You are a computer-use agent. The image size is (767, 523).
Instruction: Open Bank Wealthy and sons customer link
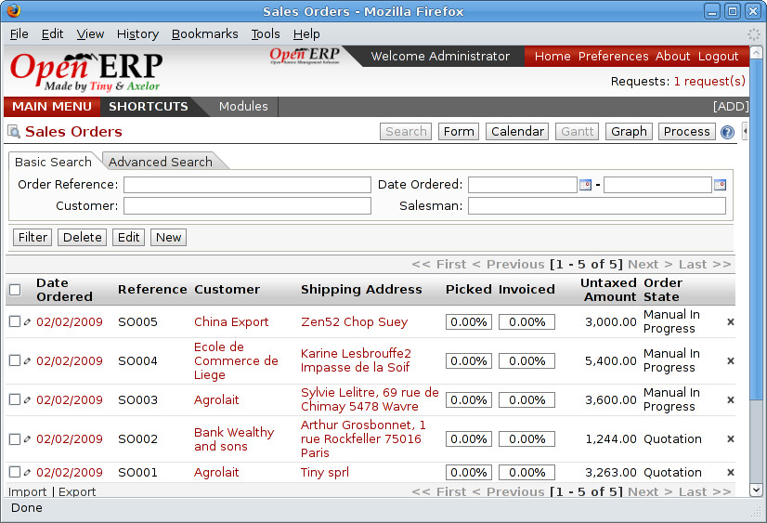234,439
